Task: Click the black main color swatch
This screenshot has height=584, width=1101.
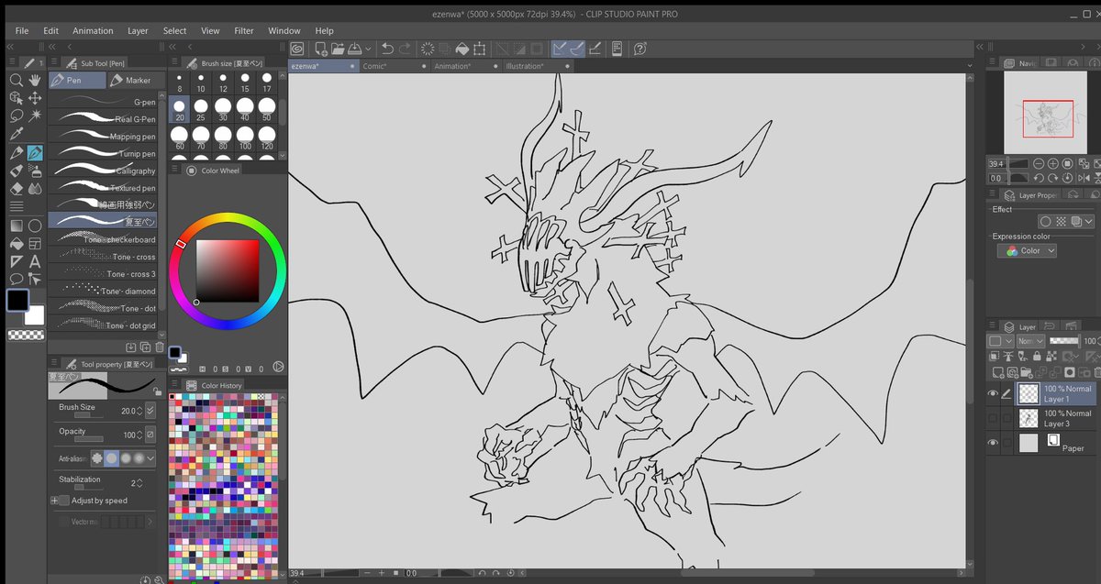Action: coord(18,300)
